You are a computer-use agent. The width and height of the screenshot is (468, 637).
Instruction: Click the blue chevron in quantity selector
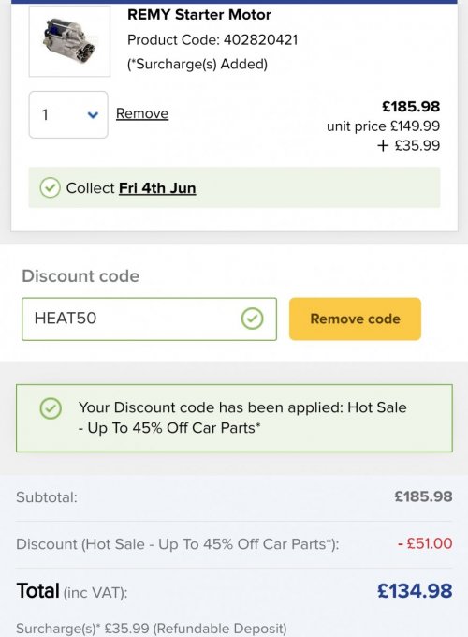coord(93,115)
